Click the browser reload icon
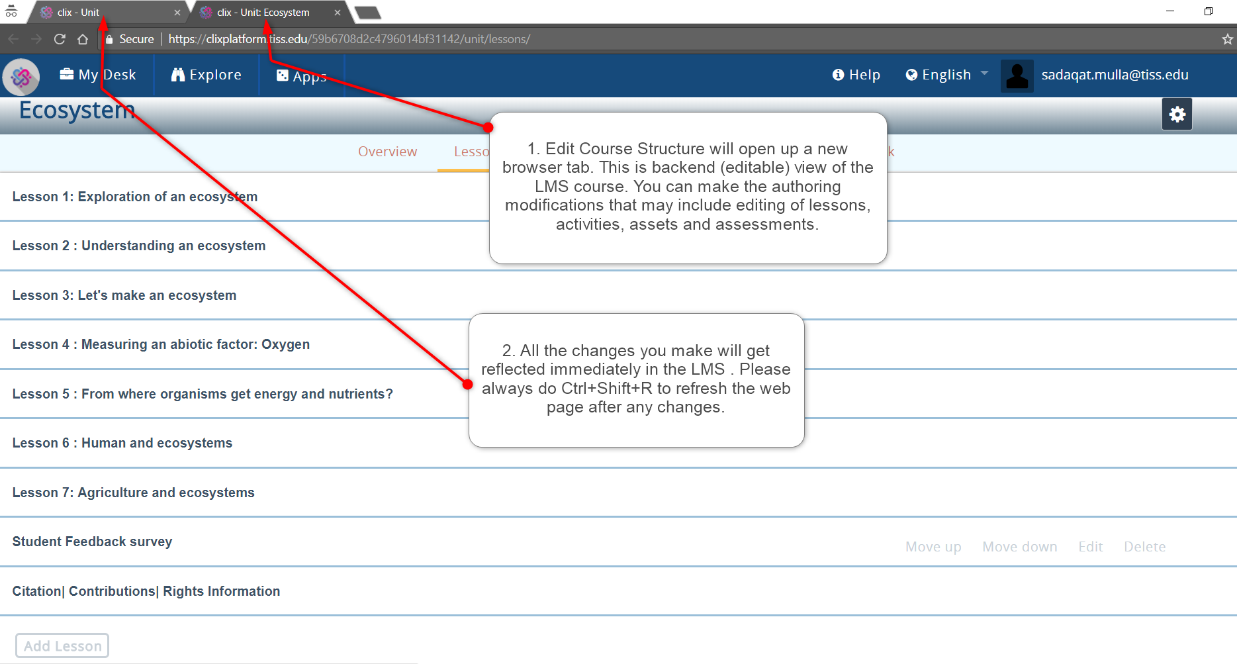The width and height of the screenshot is (1237, 664). click(x=60, y=39)
